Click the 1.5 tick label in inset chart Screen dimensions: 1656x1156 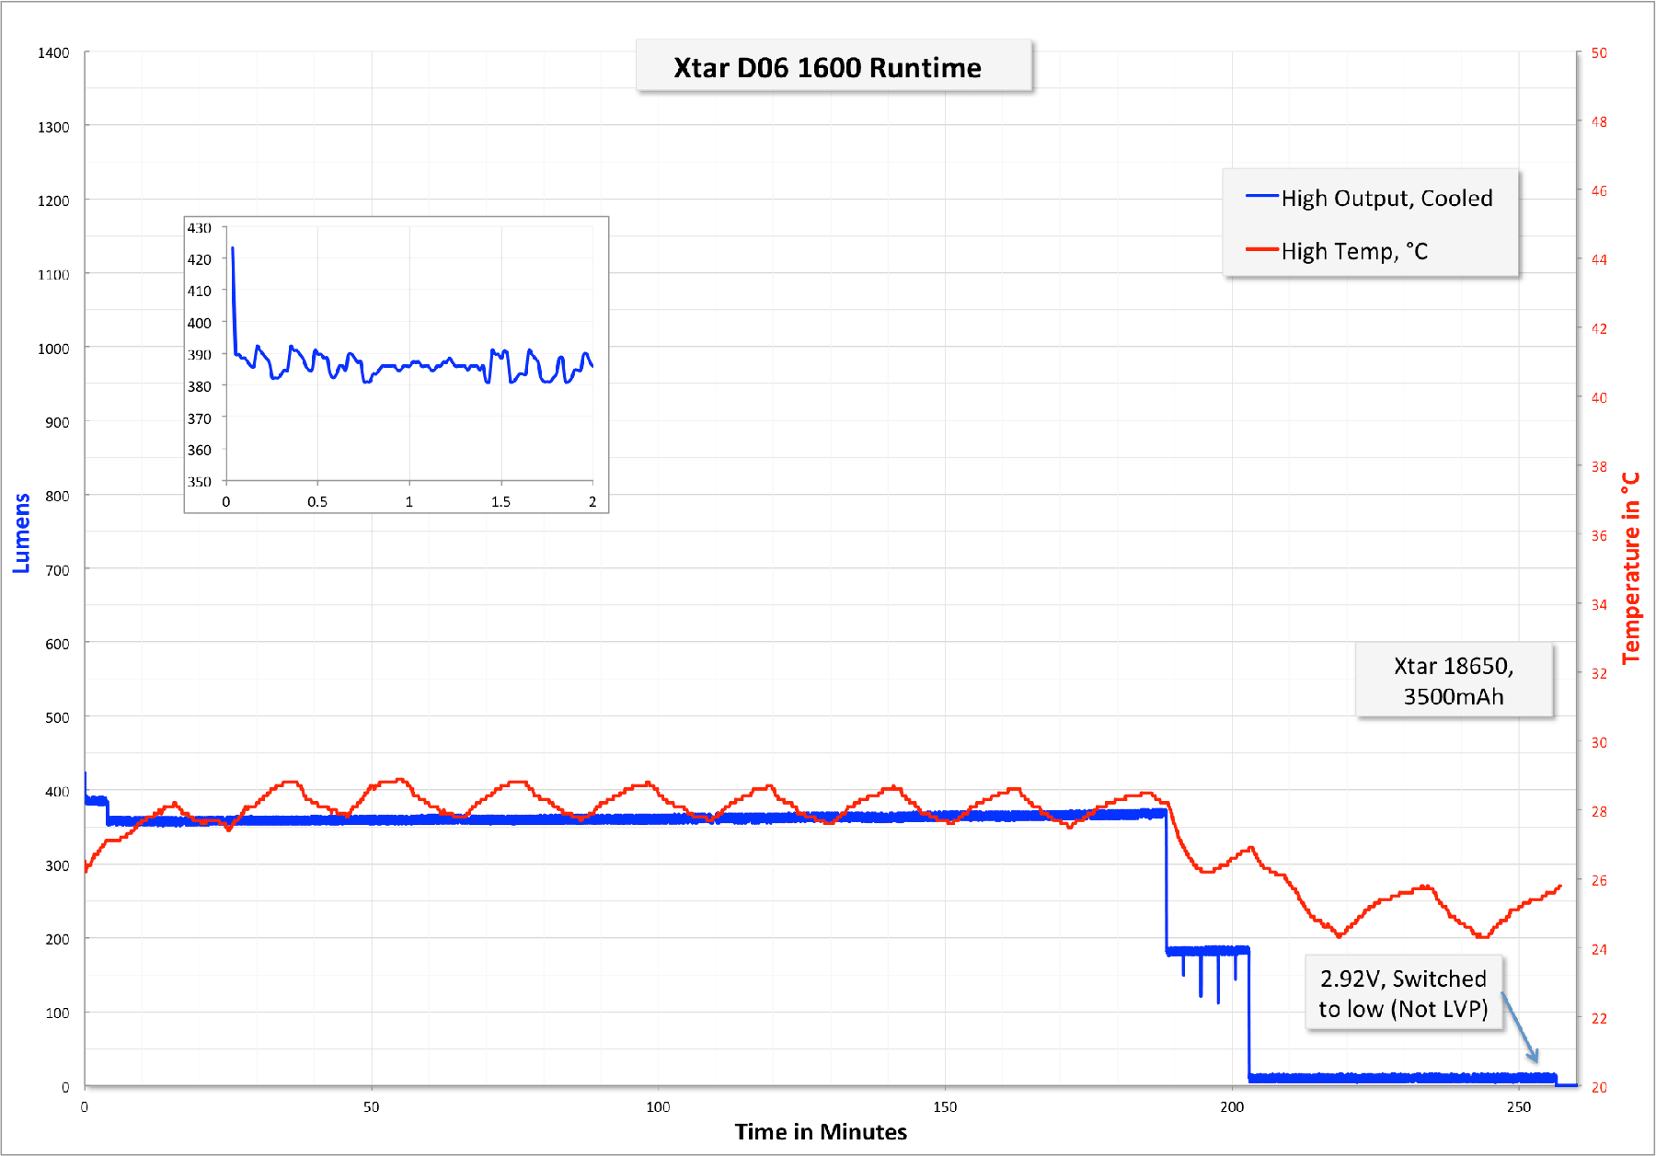click(x=500, y=502)
